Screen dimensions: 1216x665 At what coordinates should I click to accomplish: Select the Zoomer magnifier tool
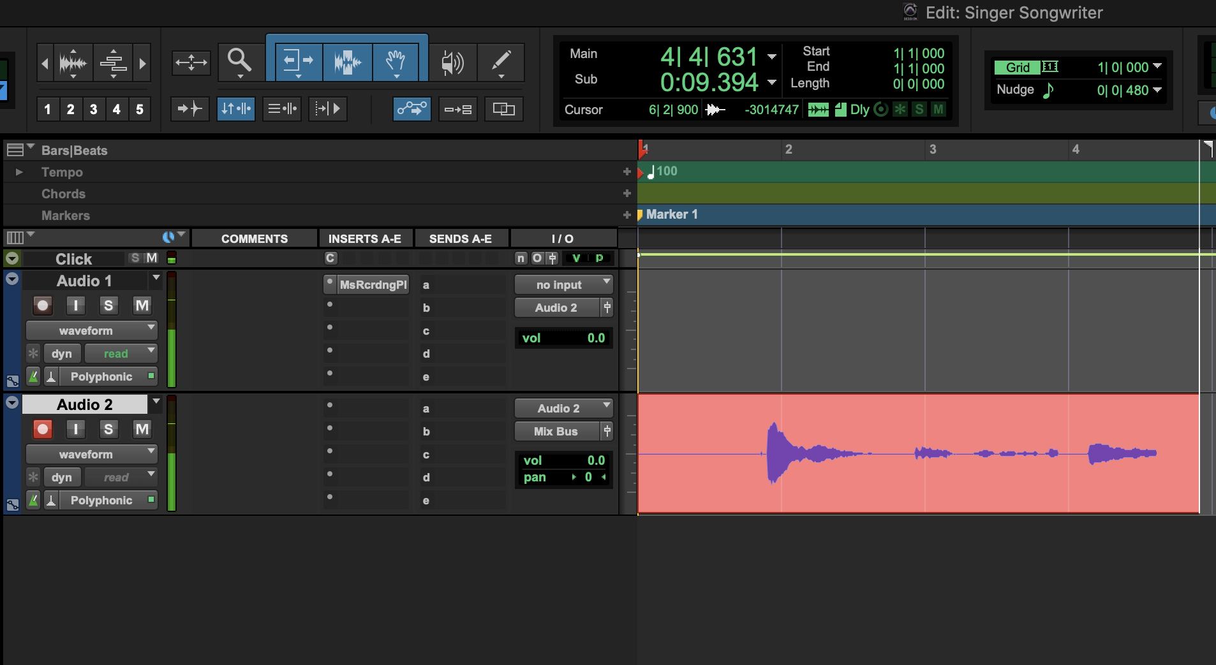[241, 62]
